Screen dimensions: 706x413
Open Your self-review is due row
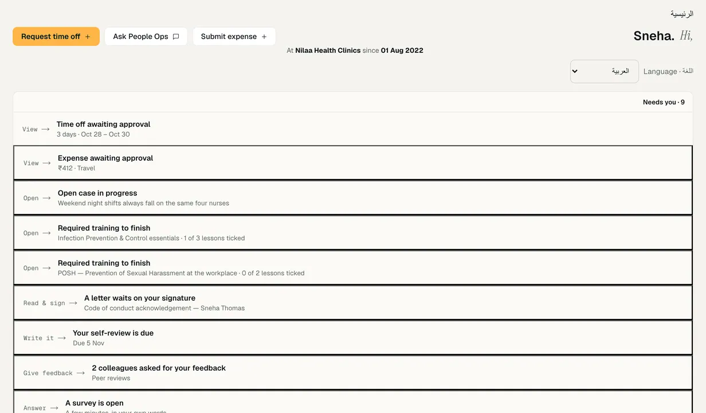353,338
